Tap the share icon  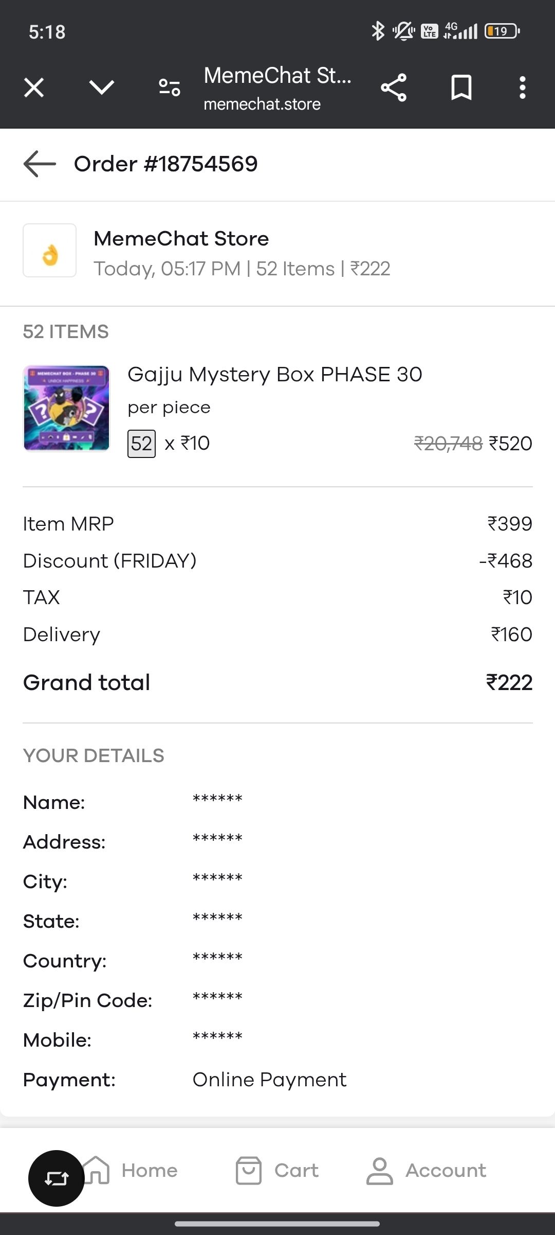[394, 87]
